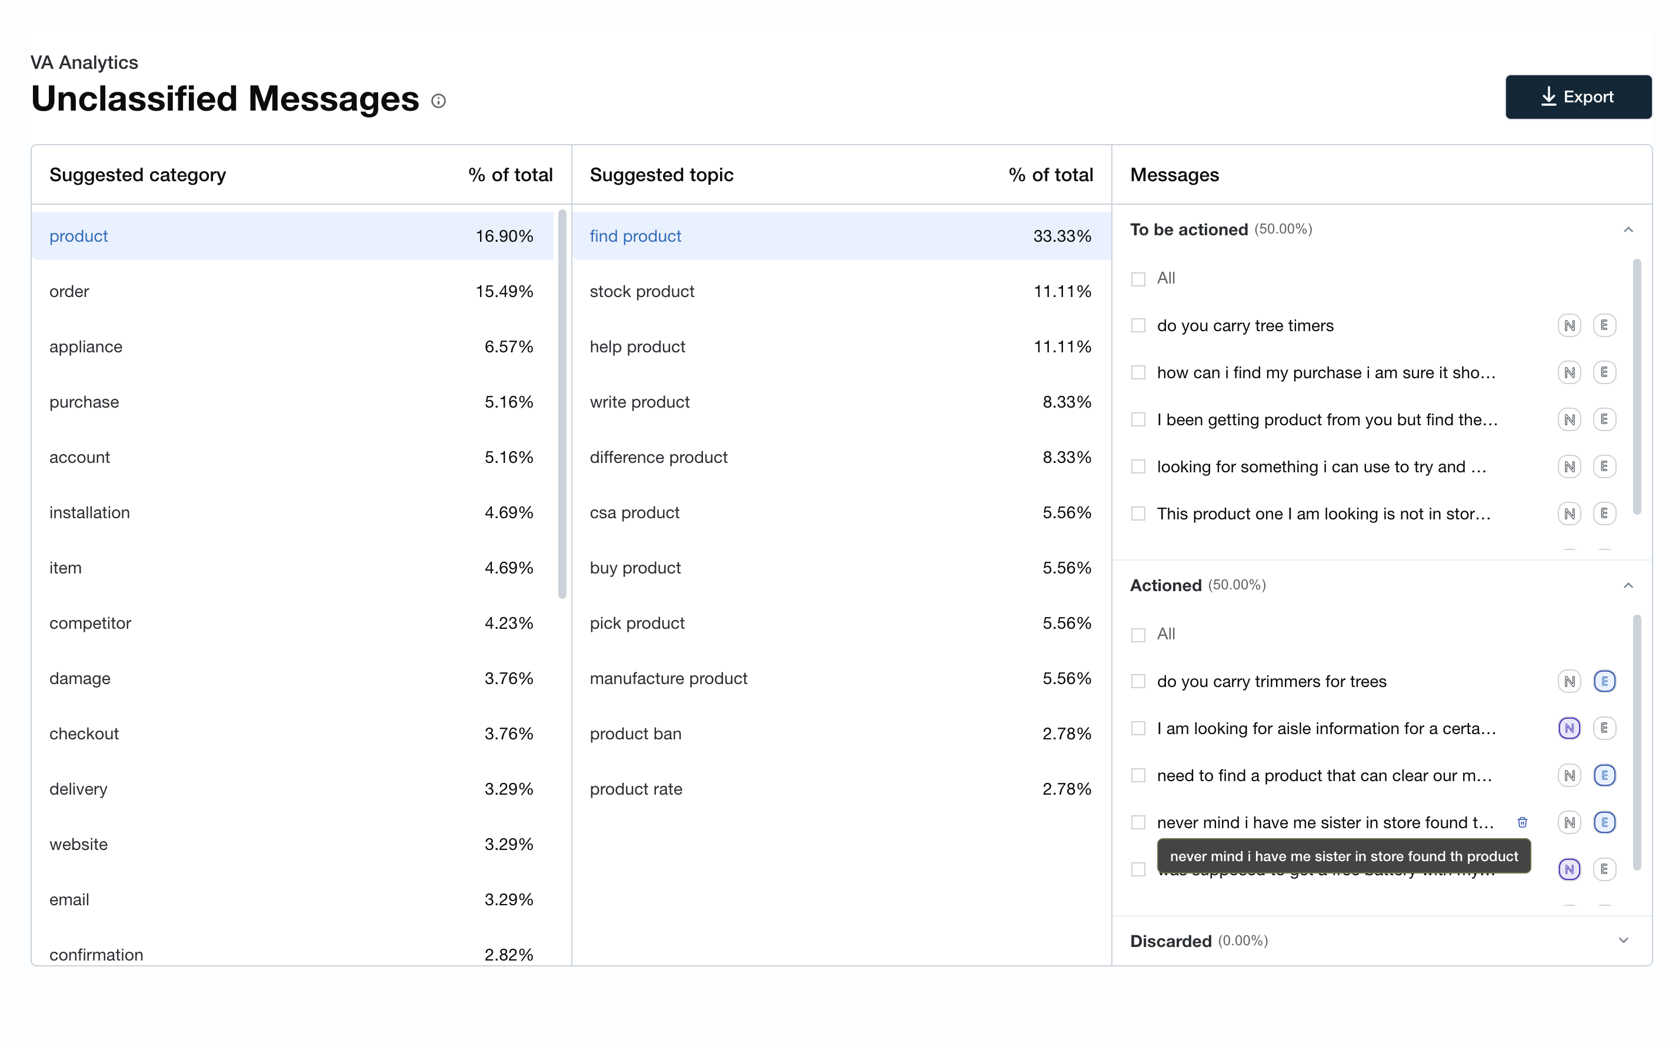Click the N icon for 'do you carry tree timers'
Screen dimensions: 1679x1047
1569,325
